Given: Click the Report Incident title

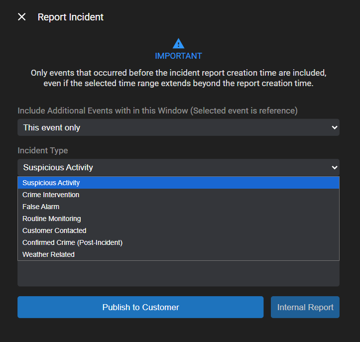Looking at the screenshot, I should (71, 17).
